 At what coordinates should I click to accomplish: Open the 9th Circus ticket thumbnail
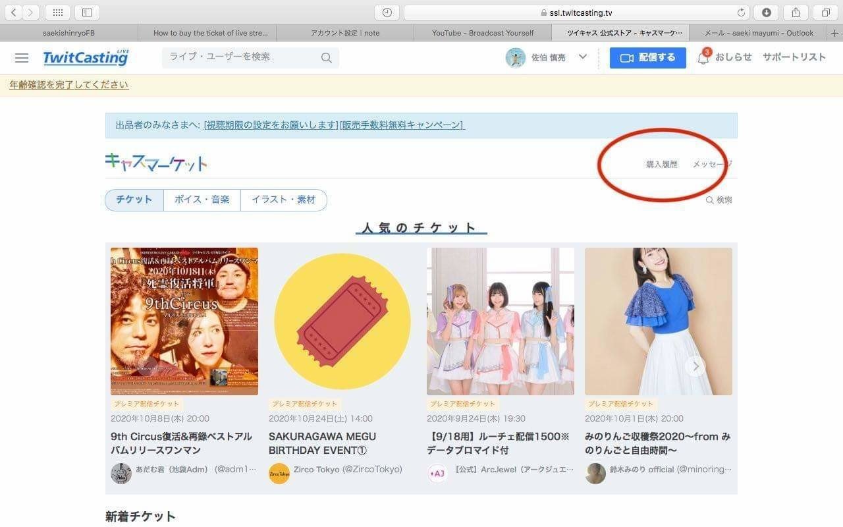point(184,321)
